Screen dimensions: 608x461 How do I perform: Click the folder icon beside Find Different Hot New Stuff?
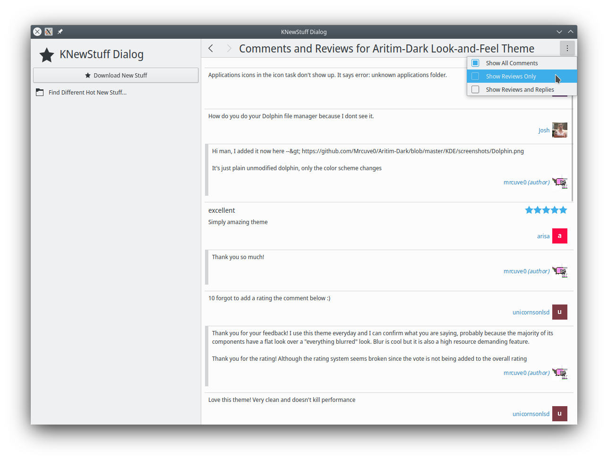point(40,93)
